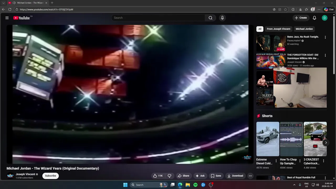Click the video title text

[x=53, y=168]
